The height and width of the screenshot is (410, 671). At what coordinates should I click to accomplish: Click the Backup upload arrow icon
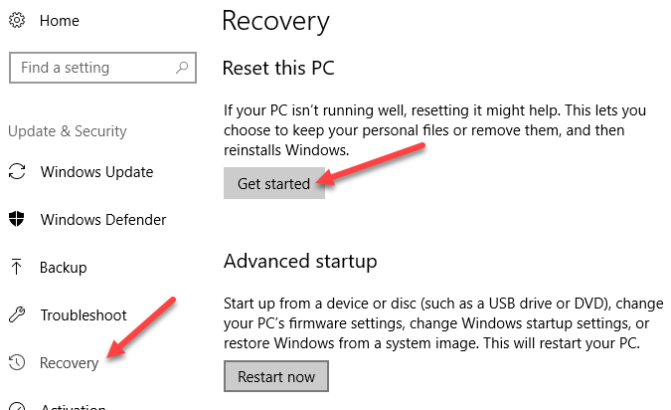point(16,267)
